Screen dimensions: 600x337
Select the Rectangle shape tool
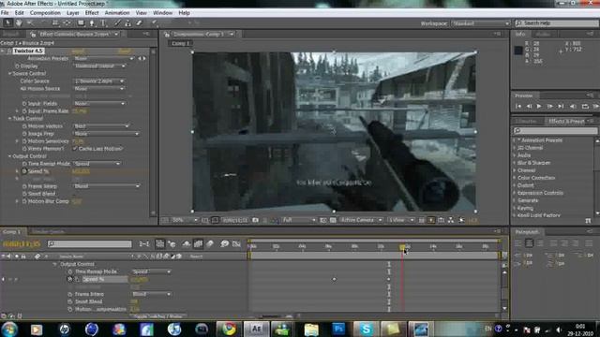[81, 22]
